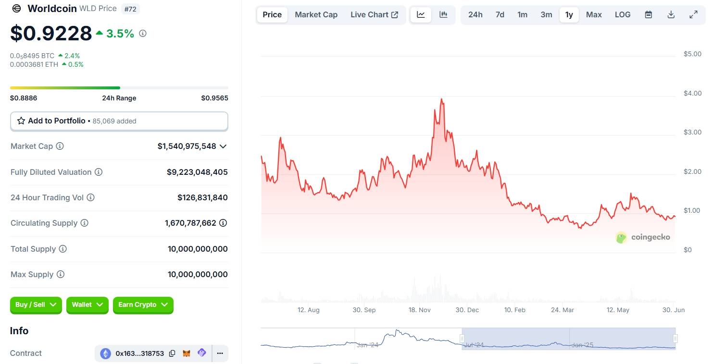The width and height of the screenshot is (712, 364).
Task: Show Circulating Supply label info icon
Action: coord(84,223)
